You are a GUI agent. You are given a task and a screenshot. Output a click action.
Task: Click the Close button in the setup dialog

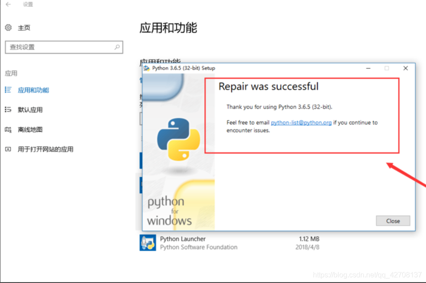click(x=392, y=221)
